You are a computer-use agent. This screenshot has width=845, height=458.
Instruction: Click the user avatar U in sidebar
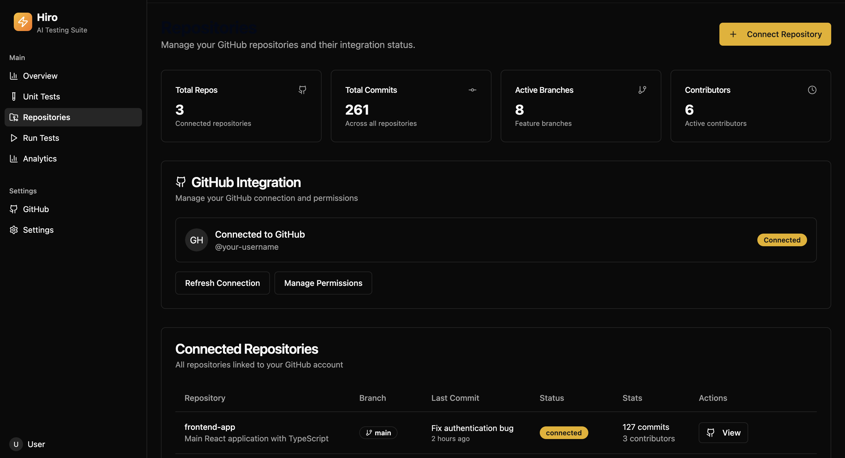pyautogui.click(x=16, y=444)
